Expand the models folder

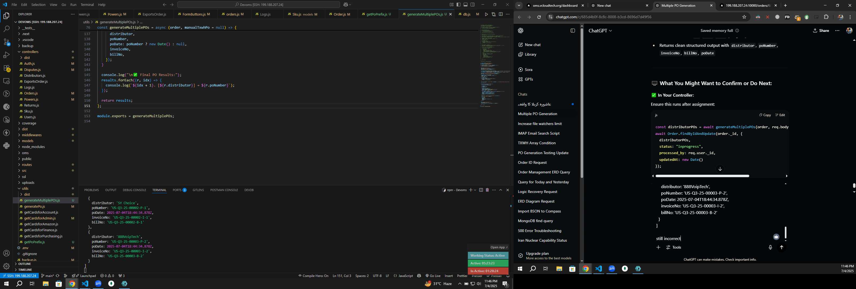pos(45,141)
